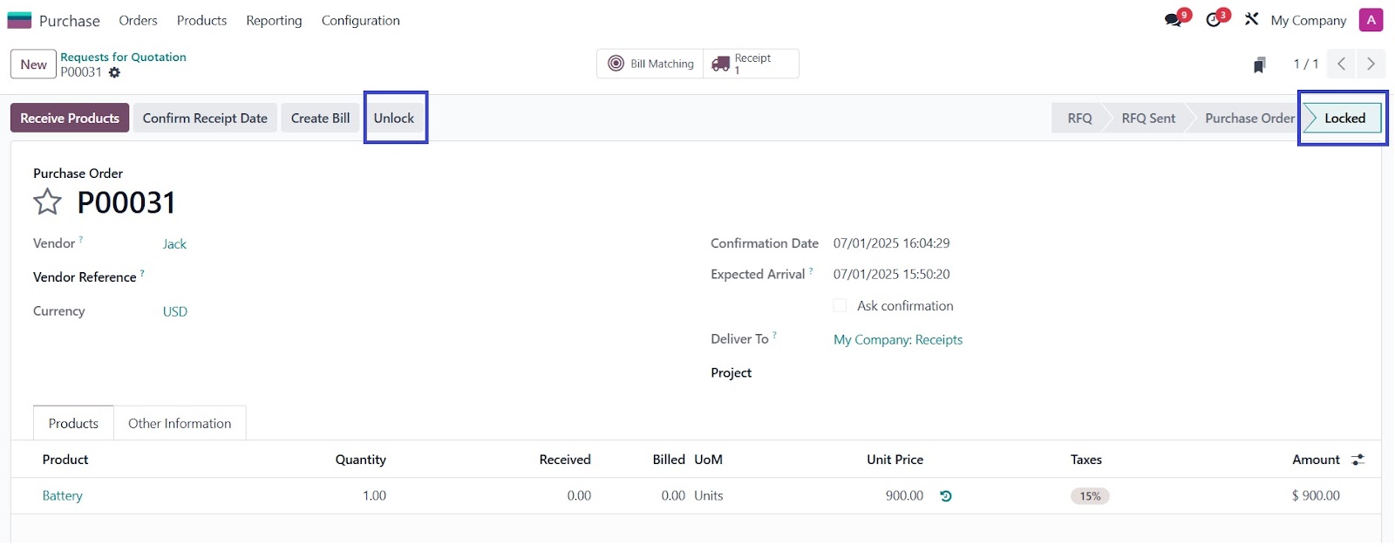Click the bookmark icon near the pager
1395x559 pixels.
pos(1259,65)
